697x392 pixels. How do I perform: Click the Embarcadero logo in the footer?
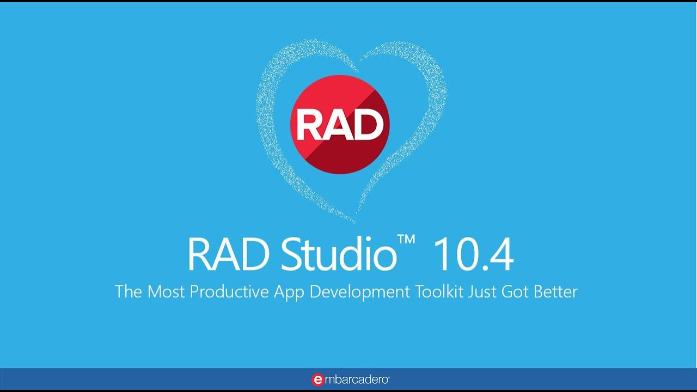coord(350,379)
